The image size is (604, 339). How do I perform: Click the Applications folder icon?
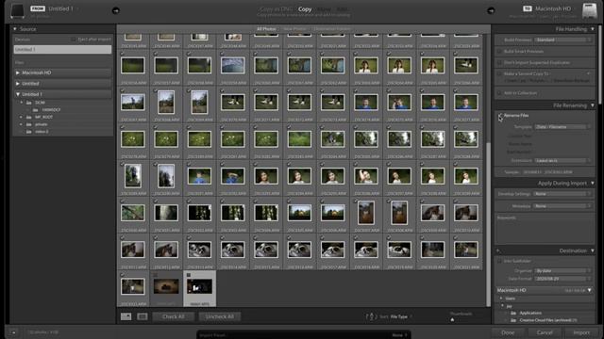point(513,313)
